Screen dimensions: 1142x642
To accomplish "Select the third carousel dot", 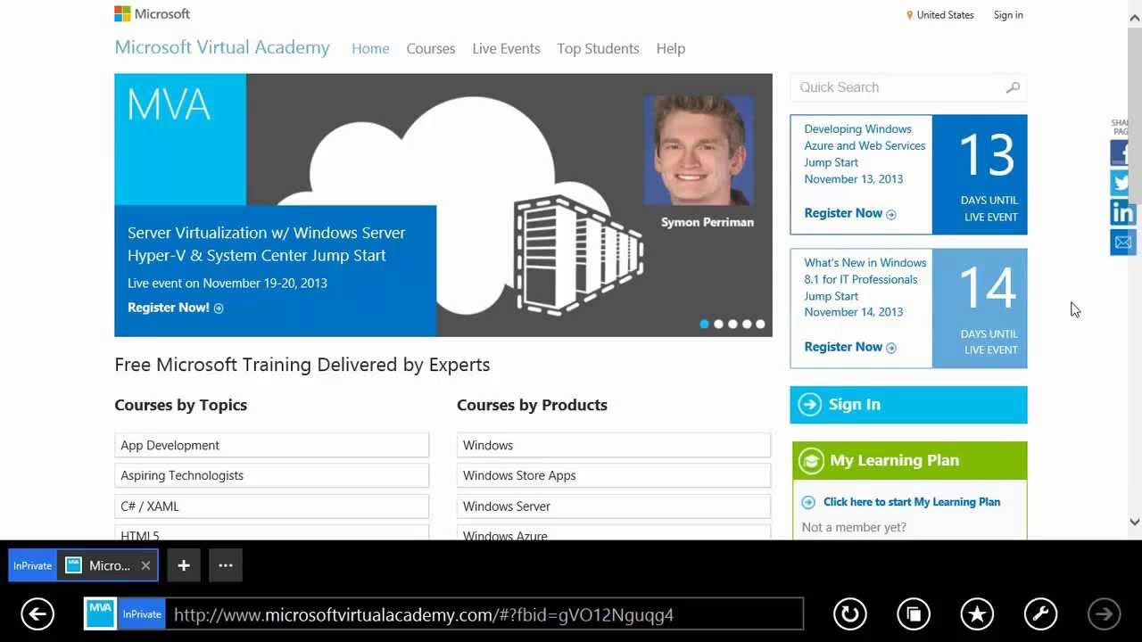I will coord(732,325).
